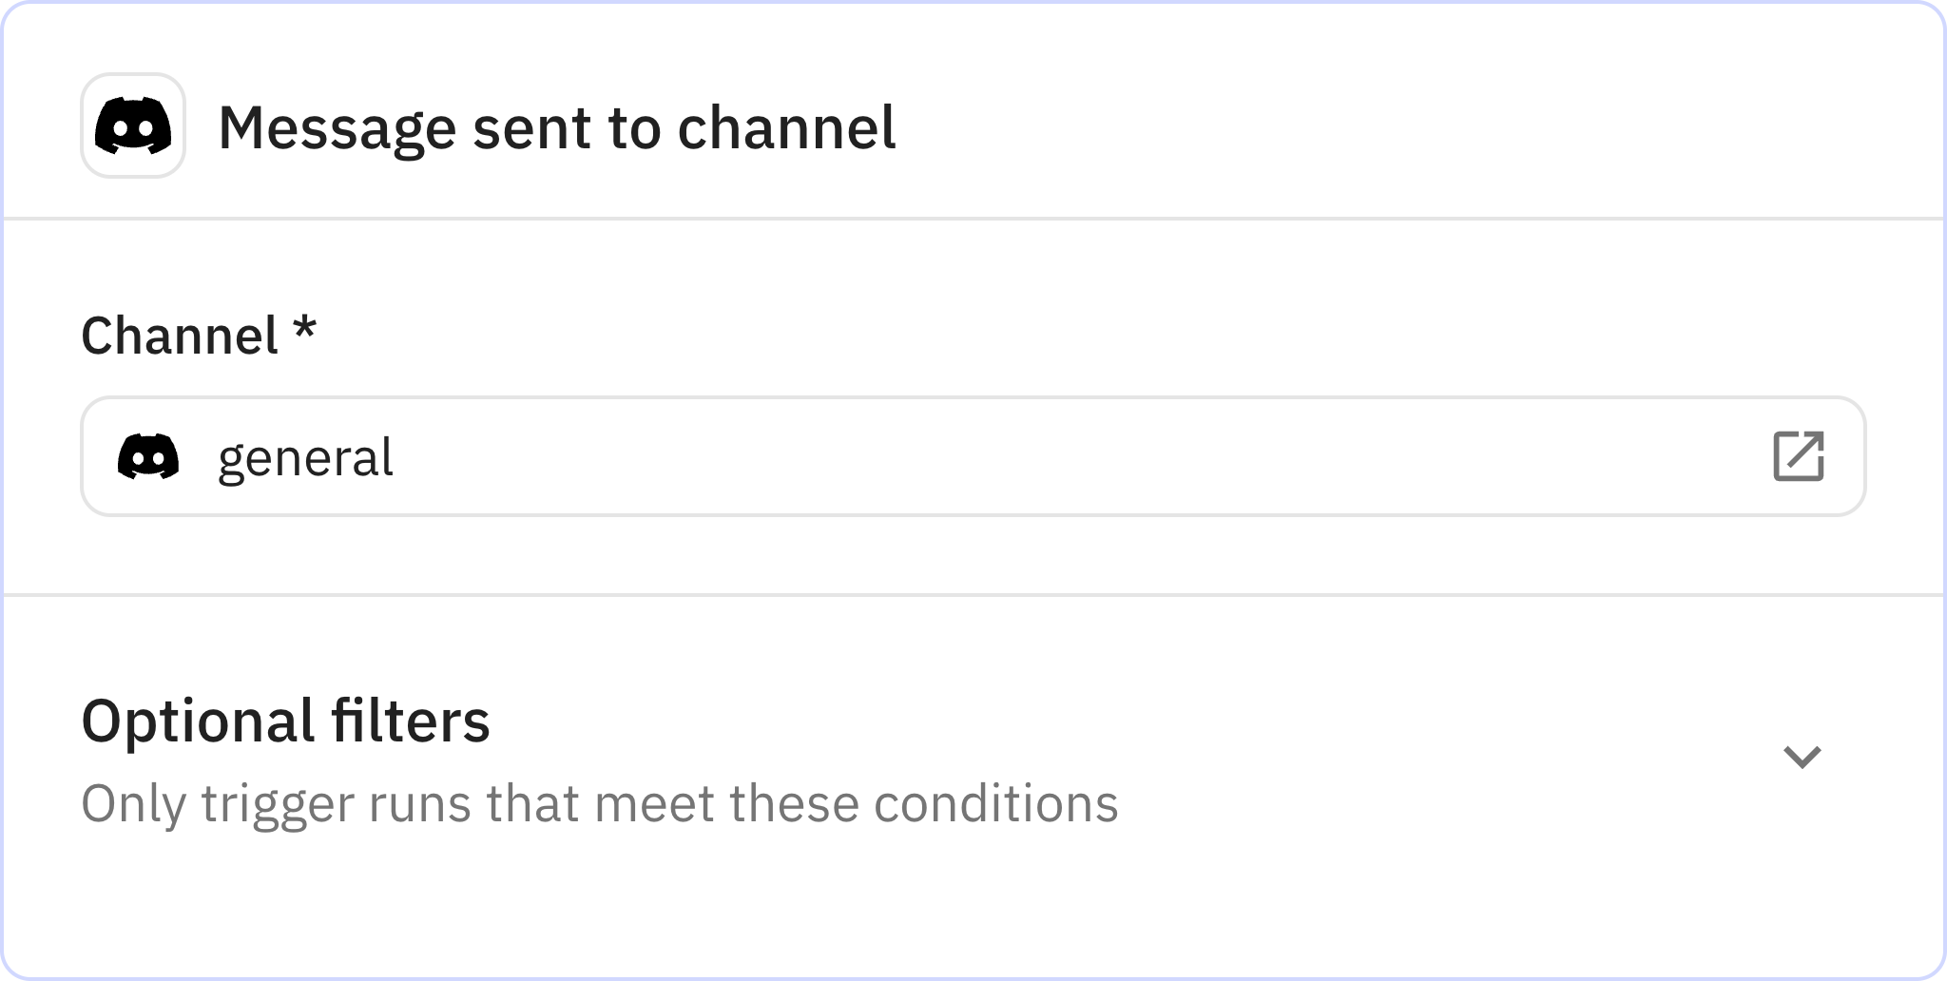This screenshot has height=981, width=1947.
Task: Click an empty area of the Channel input field
Action: point(1046,456)
